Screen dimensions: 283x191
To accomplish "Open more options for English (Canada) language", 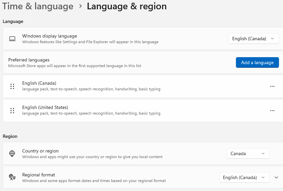I will (272, 86).
